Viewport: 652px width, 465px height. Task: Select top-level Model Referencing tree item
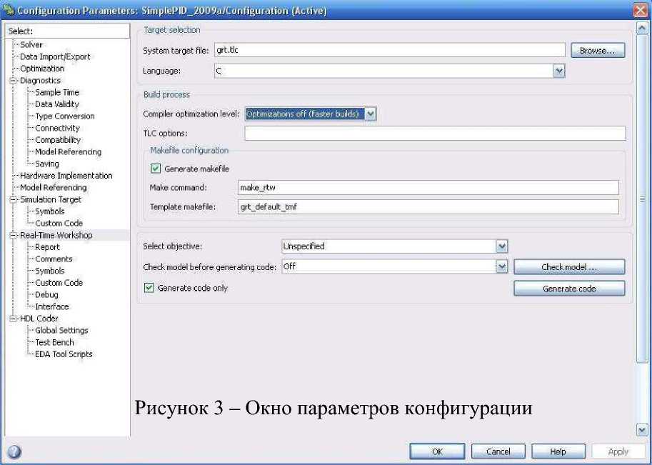[54, 188]
